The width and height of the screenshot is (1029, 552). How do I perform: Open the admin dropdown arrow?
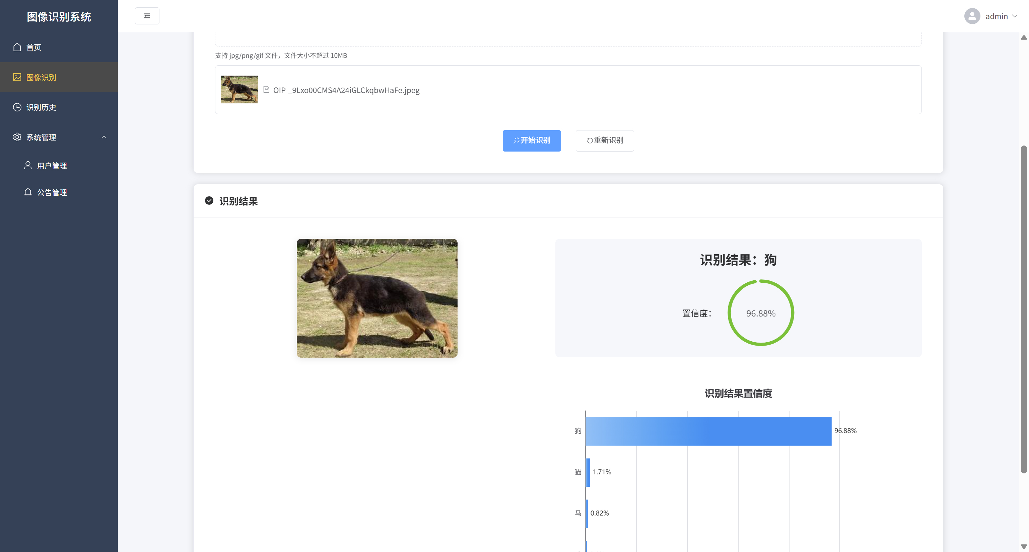(1015, 16)
